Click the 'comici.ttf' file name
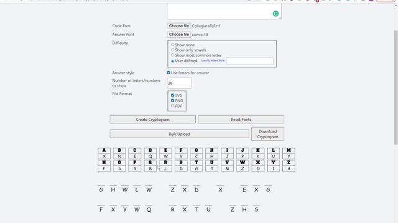 (200, 35)
